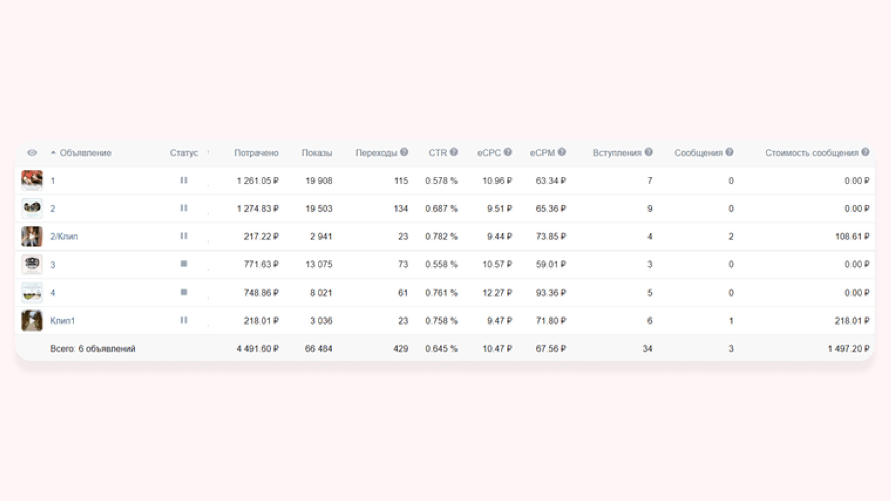Click help icon next to Переходы
This screenshot has height=501, width=891.
click(404, 152)
